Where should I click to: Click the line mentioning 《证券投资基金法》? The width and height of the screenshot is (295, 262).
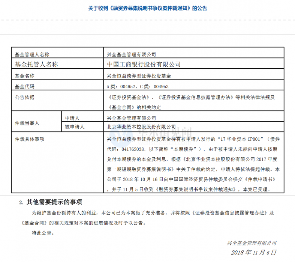191,97
